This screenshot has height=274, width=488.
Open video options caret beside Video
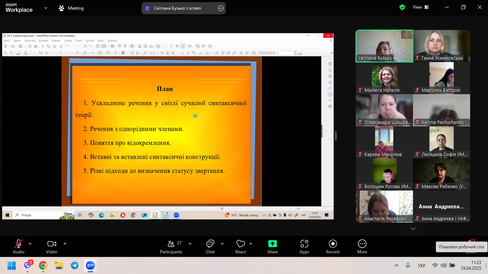pyautogui.click(x=65, y=244)
